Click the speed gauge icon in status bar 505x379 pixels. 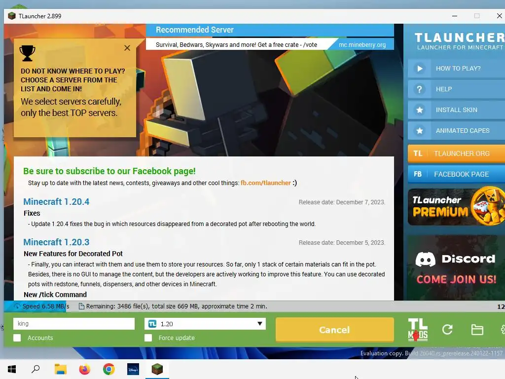(17, 306)
